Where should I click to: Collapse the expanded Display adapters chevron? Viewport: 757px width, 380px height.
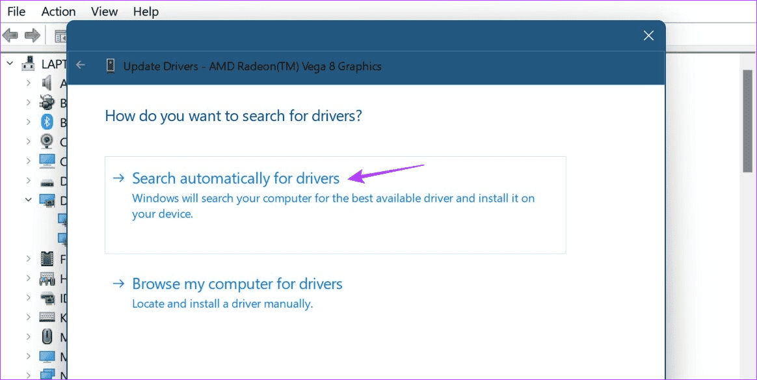pyautogui.click(x=29, y=199)
